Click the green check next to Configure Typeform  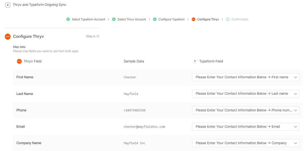155,19
